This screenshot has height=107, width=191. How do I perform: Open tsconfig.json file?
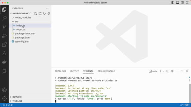[30, 42]
